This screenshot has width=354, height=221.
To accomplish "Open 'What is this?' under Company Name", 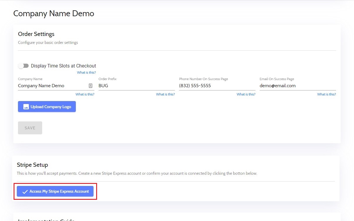I will (x=85, y=94).
